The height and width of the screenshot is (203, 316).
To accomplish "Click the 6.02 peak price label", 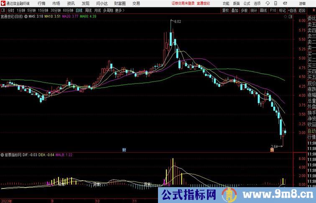I will (x=177, y=21).
